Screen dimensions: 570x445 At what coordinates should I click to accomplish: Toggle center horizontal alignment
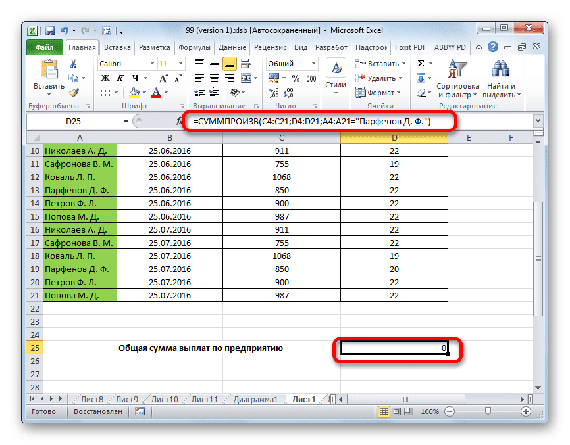click(x=215, y=78)
